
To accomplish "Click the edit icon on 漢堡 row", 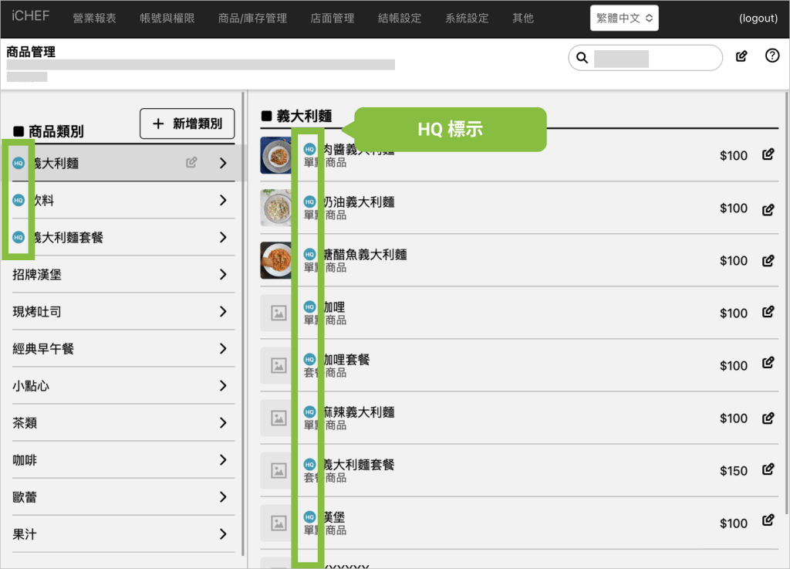I will 768,523.
